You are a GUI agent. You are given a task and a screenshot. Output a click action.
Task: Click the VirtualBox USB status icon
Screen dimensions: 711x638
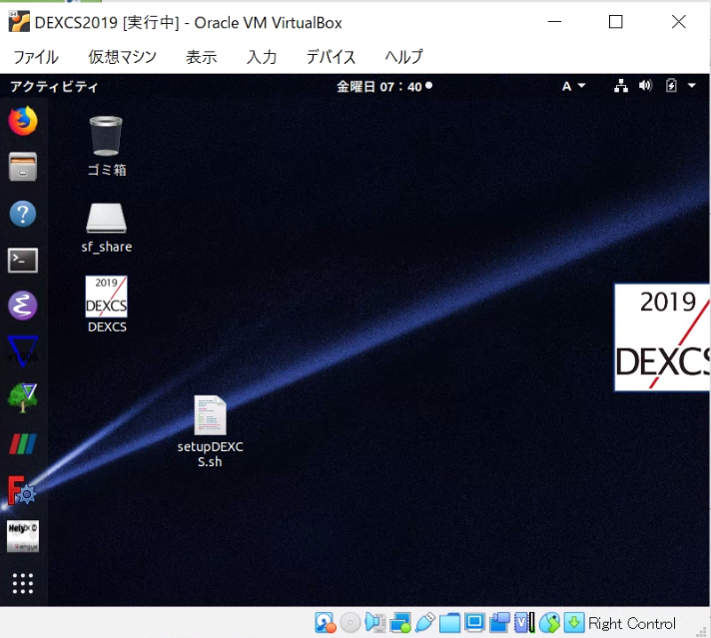click(424, 623)
